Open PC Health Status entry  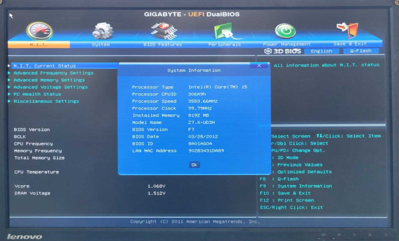(x=37, y=94)
